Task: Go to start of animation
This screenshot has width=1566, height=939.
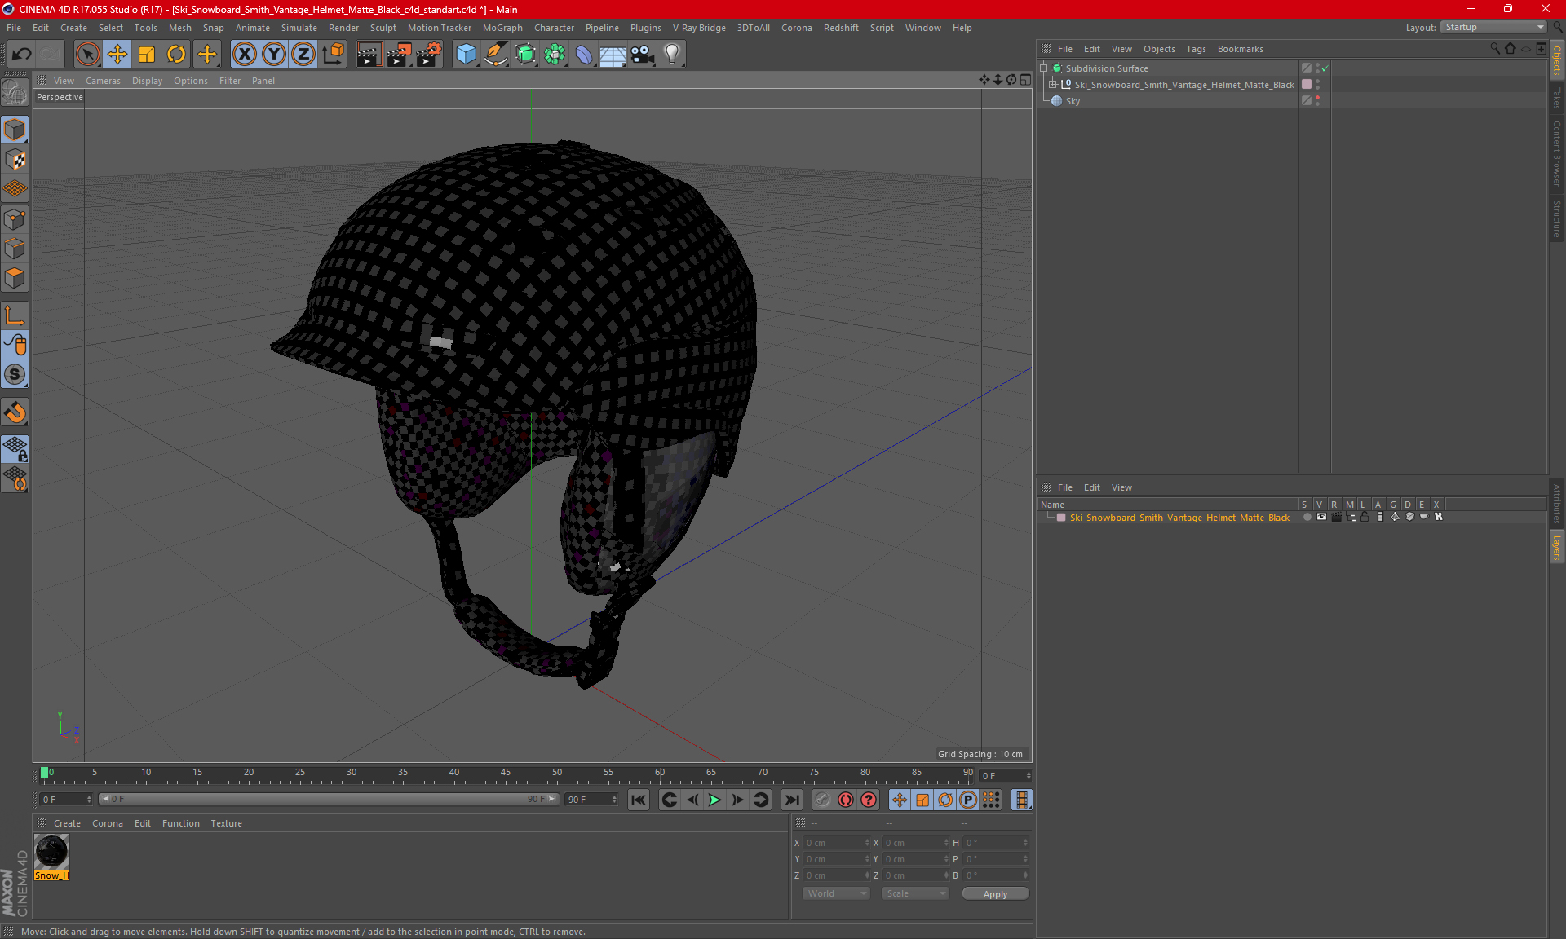Action: [x=638, y=800]
